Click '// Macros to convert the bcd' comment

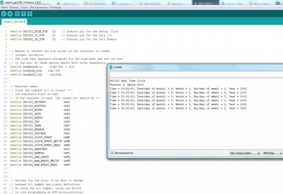coord(60,51)
